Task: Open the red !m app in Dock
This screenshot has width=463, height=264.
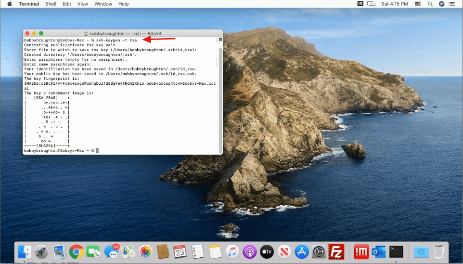Action: point(361,252)
